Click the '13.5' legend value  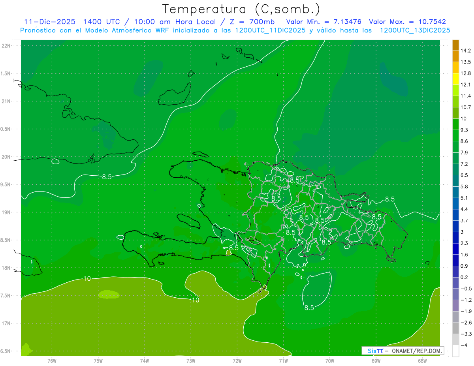(466, 62)
